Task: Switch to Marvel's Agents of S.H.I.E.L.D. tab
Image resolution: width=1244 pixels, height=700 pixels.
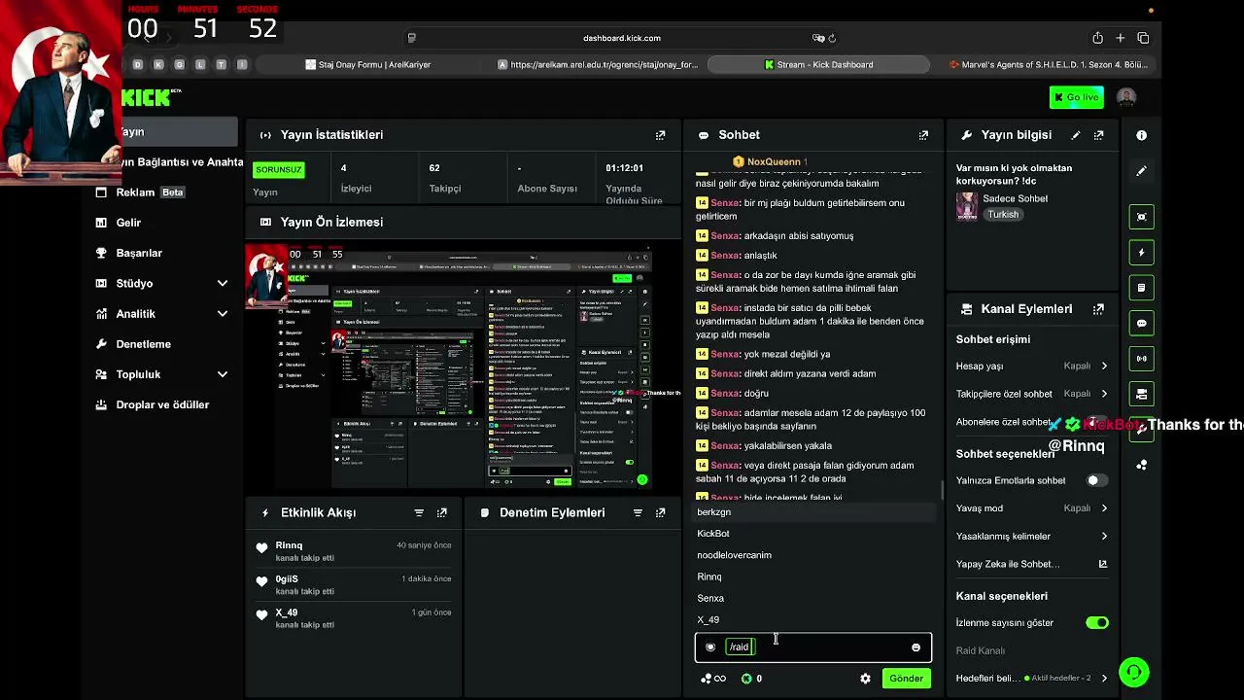Action: point(1049,65)
